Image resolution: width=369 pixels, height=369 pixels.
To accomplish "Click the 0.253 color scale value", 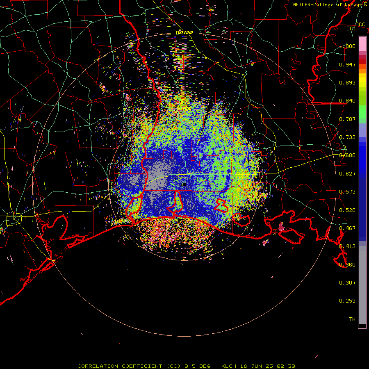I will pos(347,301).
